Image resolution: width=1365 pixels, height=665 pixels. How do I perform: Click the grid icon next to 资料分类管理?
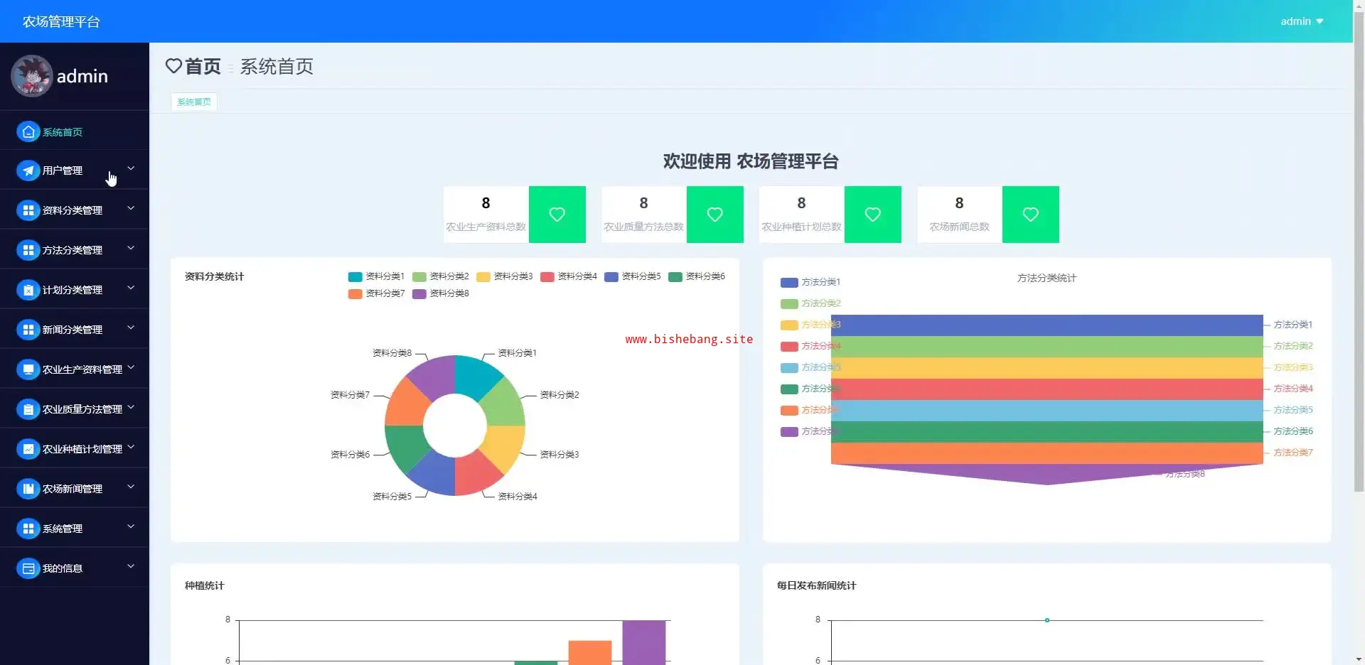(28, 210)
